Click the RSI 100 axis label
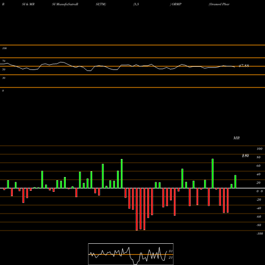 pyautogui.click(x=4, y=48)
